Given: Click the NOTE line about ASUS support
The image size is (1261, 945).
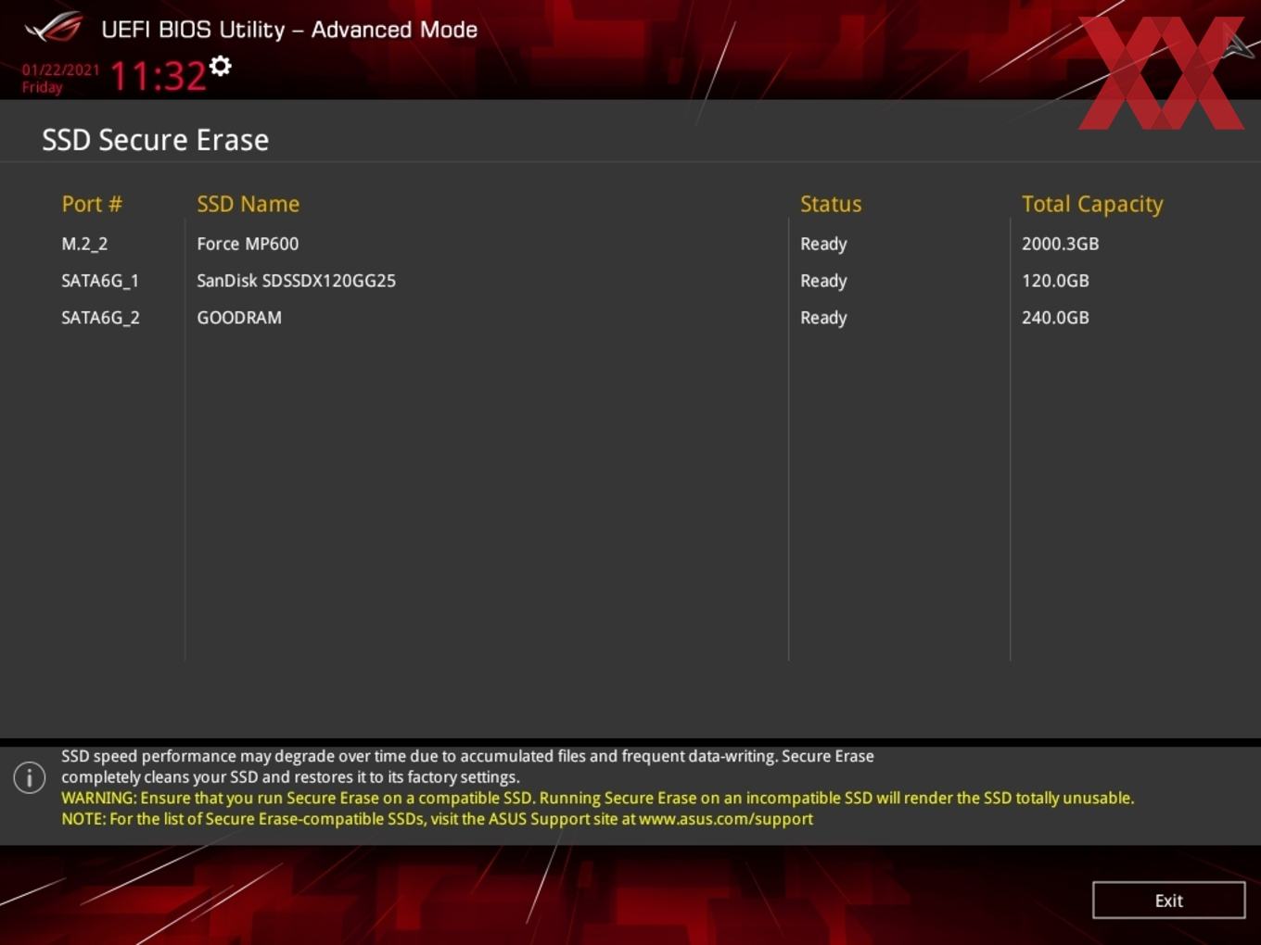Looking at the screenshot, I should (437, 819).
